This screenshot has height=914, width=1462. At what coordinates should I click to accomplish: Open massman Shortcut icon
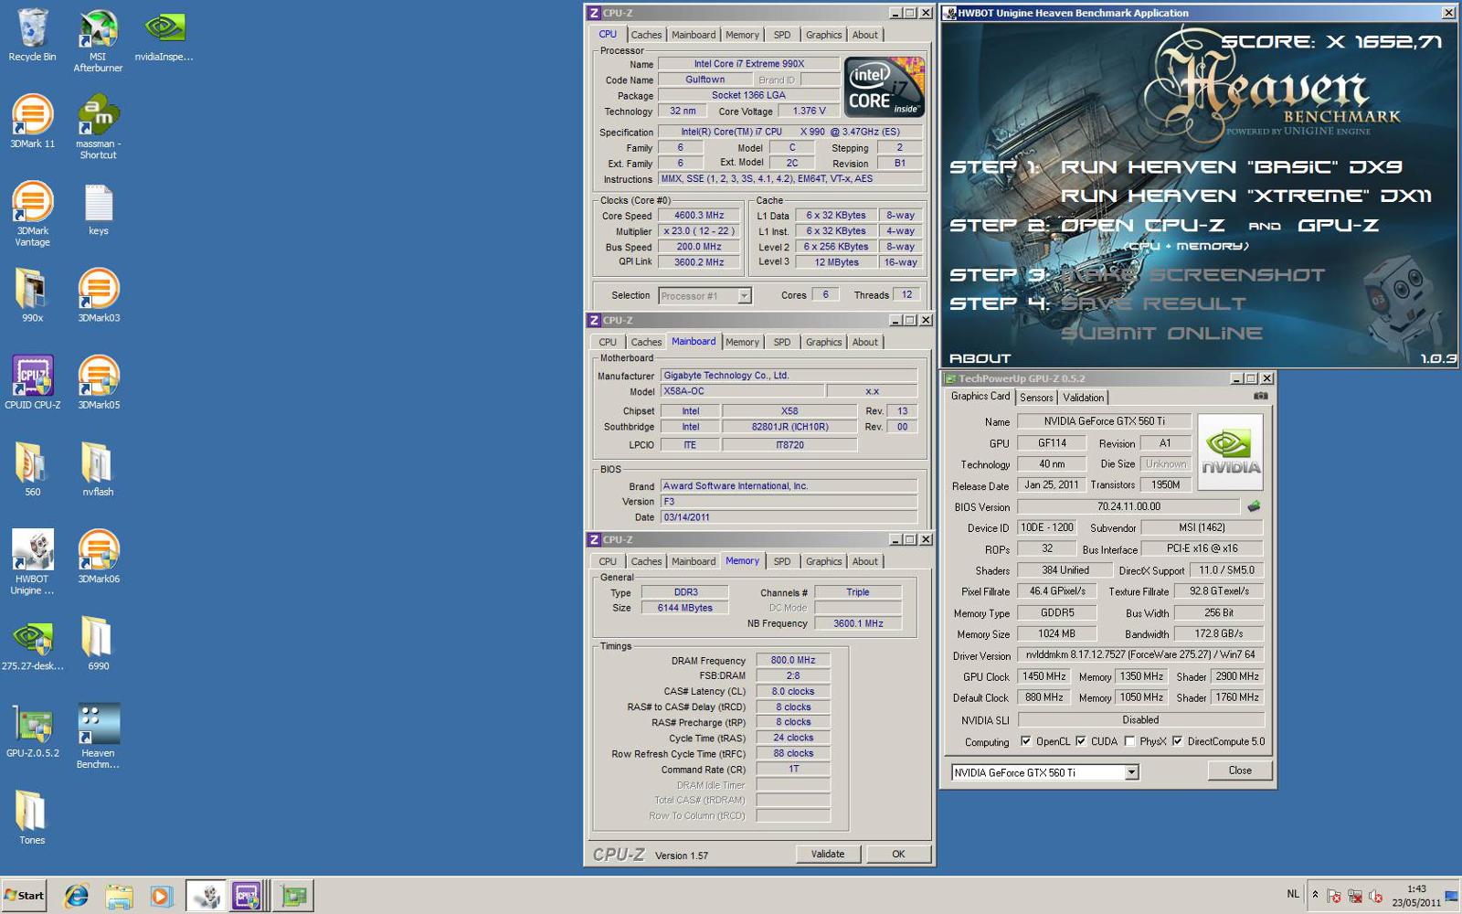coord(98,128)
